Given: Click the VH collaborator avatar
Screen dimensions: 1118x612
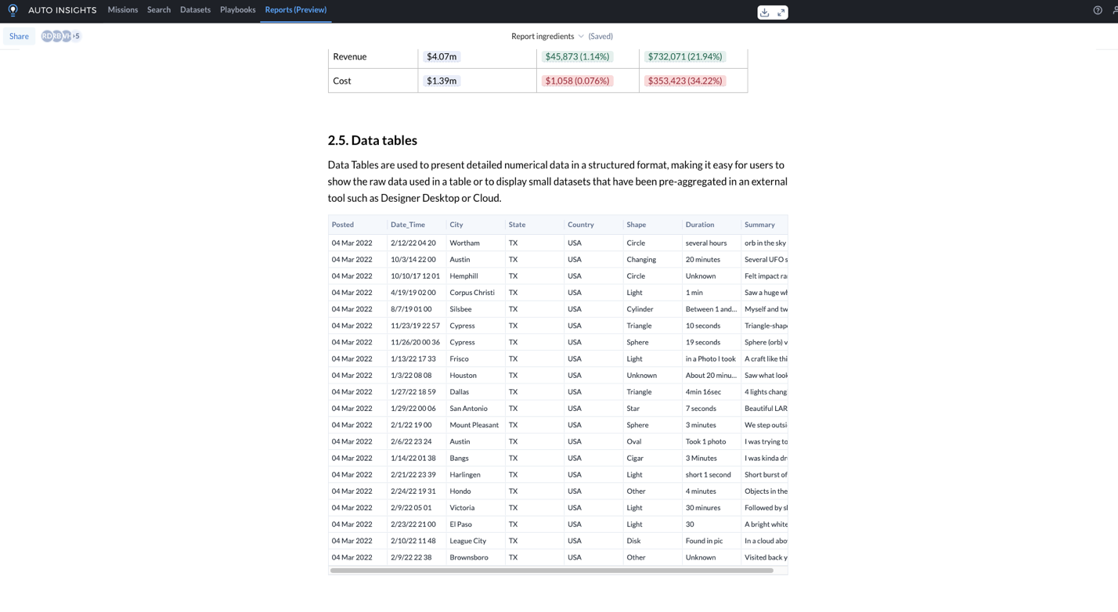Looking at the screenshot, I should [x=66, y=36].
